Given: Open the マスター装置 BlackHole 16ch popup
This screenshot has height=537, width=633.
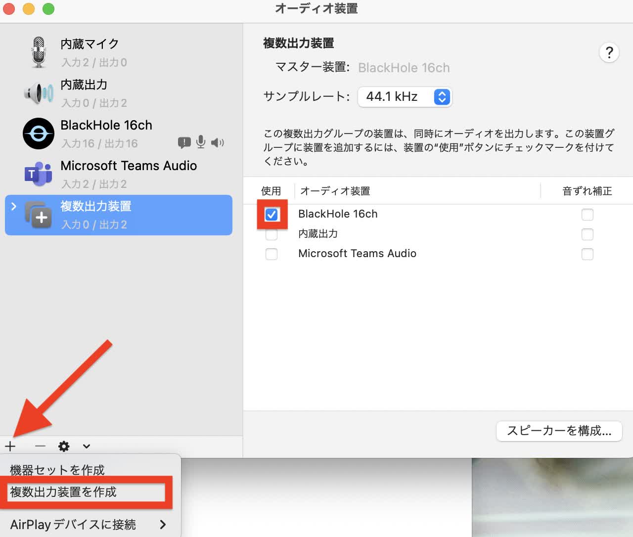Looking at the screenshot, I should tap(404, 68).
